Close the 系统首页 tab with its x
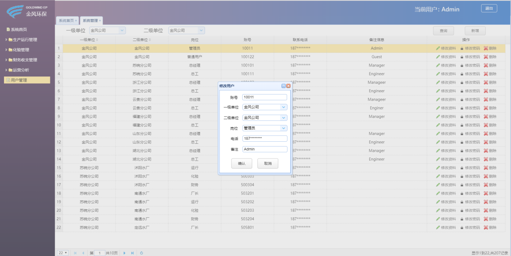This screenshot has width=511, height=256. point(76,21)
